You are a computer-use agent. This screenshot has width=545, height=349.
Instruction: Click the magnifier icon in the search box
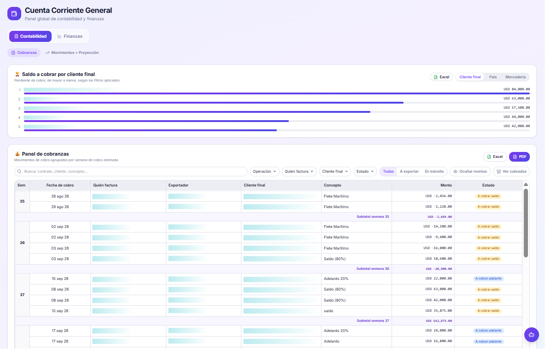point(19,172)
